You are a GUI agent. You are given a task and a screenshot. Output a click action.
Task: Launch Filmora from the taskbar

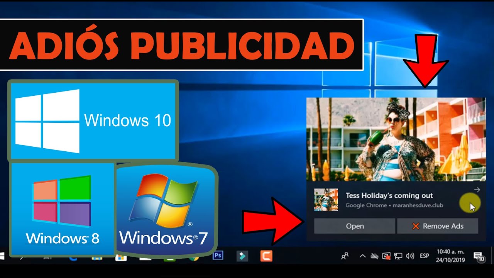coord(242,256)
